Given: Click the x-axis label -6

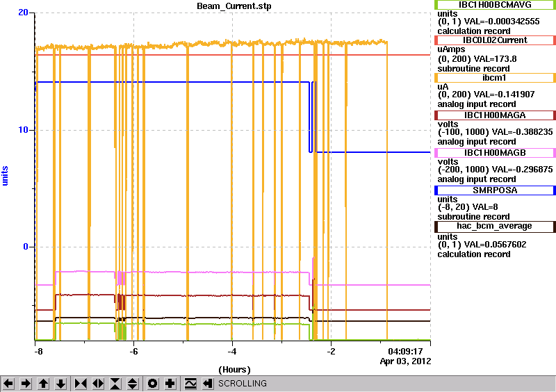Looking at the screenshot, I should point(133,352).
